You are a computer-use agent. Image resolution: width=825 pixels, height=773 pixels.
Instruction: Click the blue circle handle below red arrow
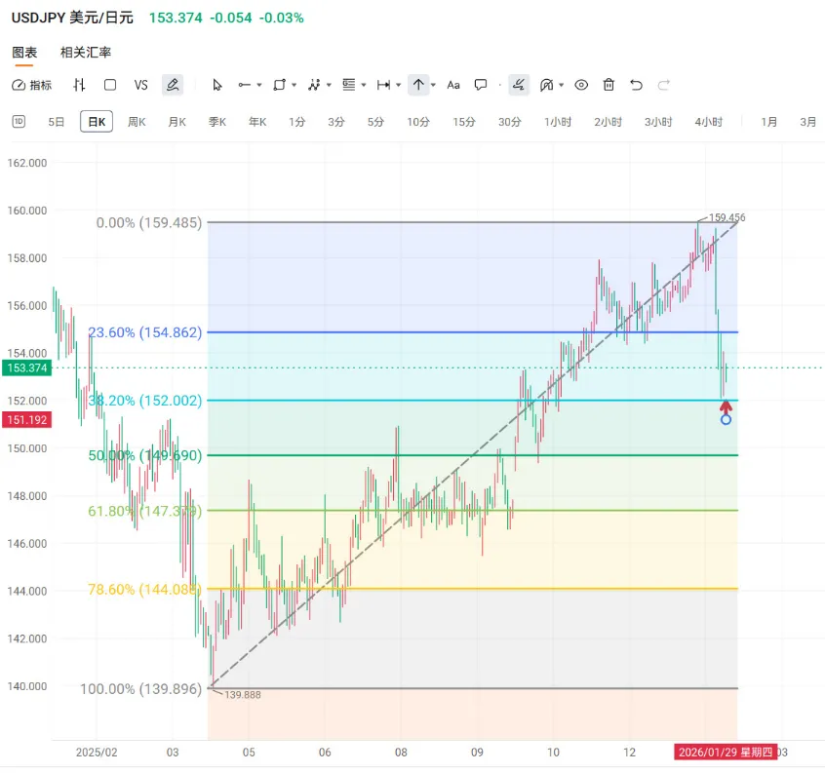pyautogui.click(x=727, y=419)
